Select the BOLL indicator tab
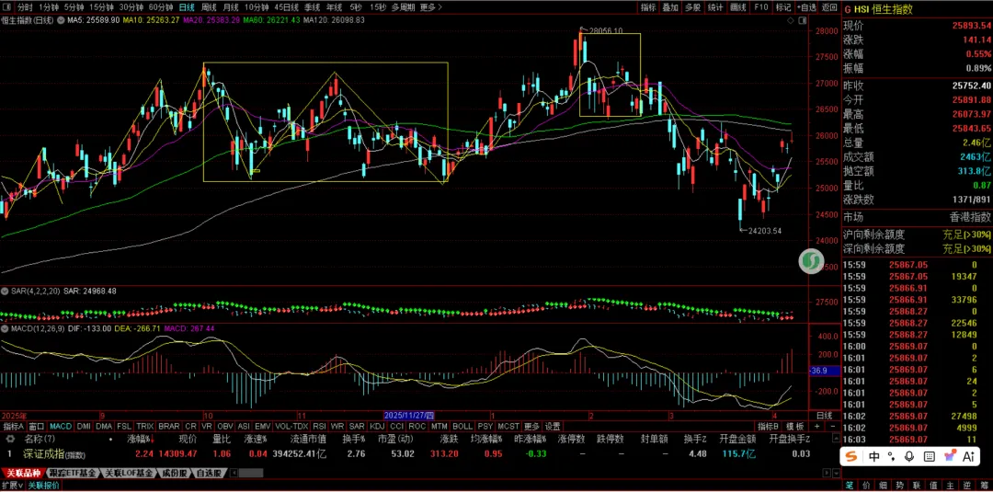The image size is (993, 492). [462, 427]
